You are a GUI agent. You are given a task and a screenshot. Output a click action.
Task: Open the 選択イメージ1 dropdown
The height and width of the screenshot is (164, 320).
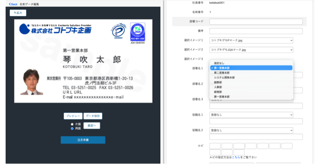pyautogui.click(x=251, y=40)
